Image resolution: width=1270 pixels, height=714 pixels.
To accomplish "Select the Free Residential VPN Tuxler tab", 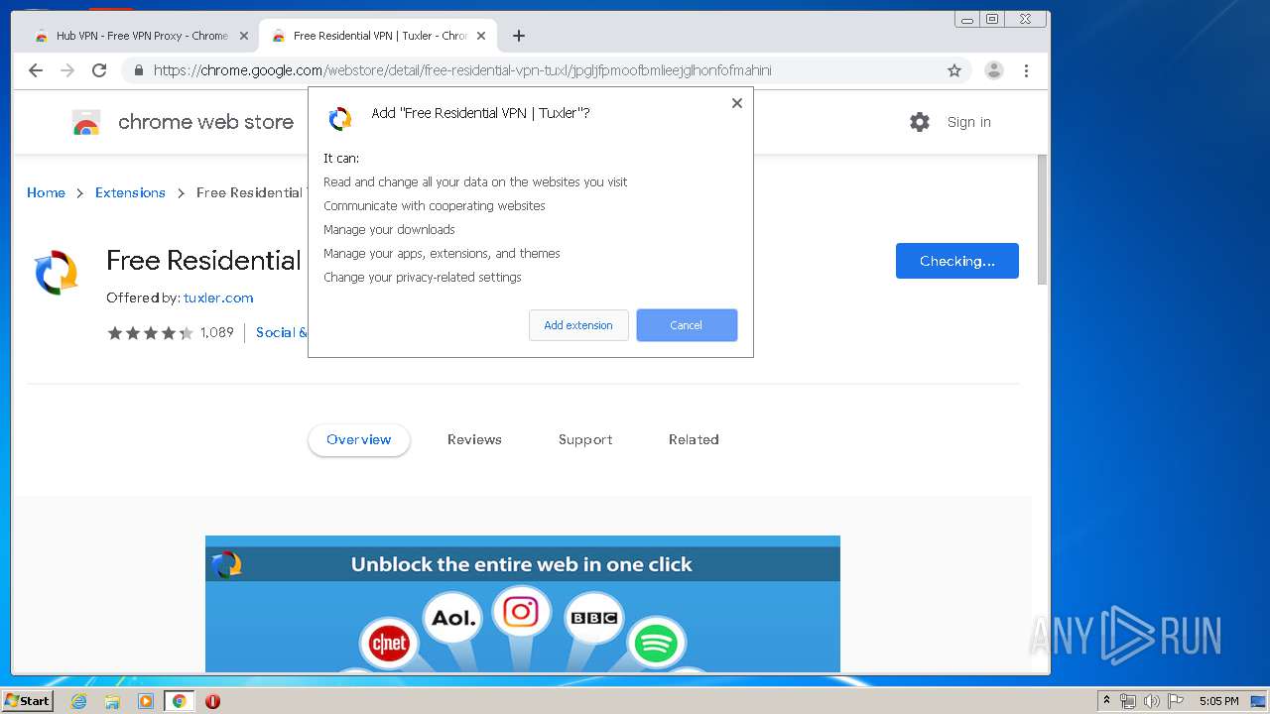I will tap(379, 36).
